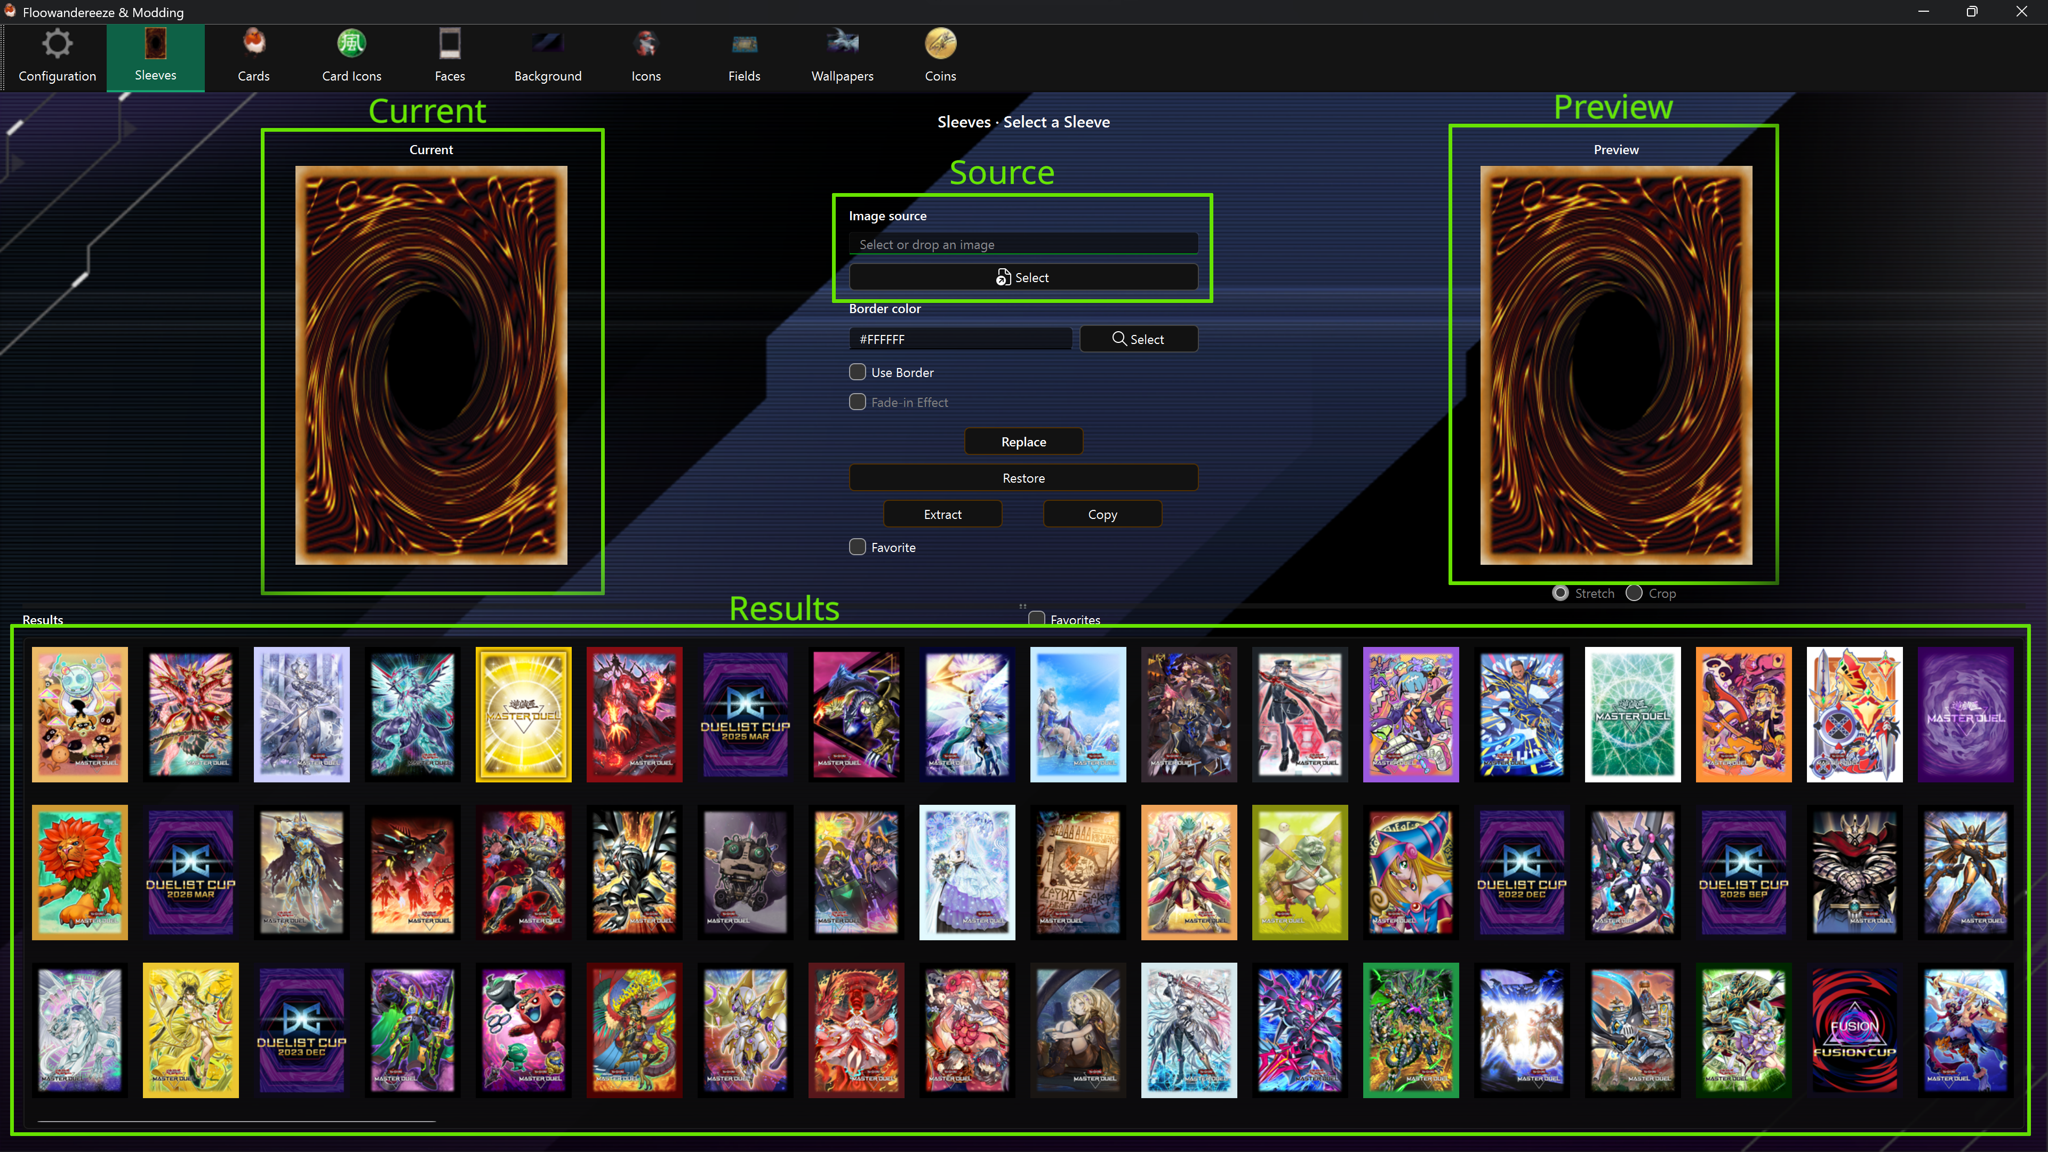Screen dimensions: 2048x1152
Task: Select the Duelist Cup 2022 DEC sleeve
Action: (1522, 872)
